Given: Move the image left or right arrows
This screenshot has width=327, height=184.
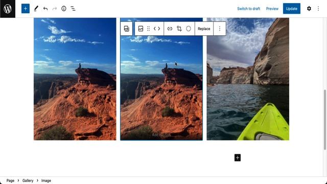Looking at the screenshot, I should [x=157, y=29].
